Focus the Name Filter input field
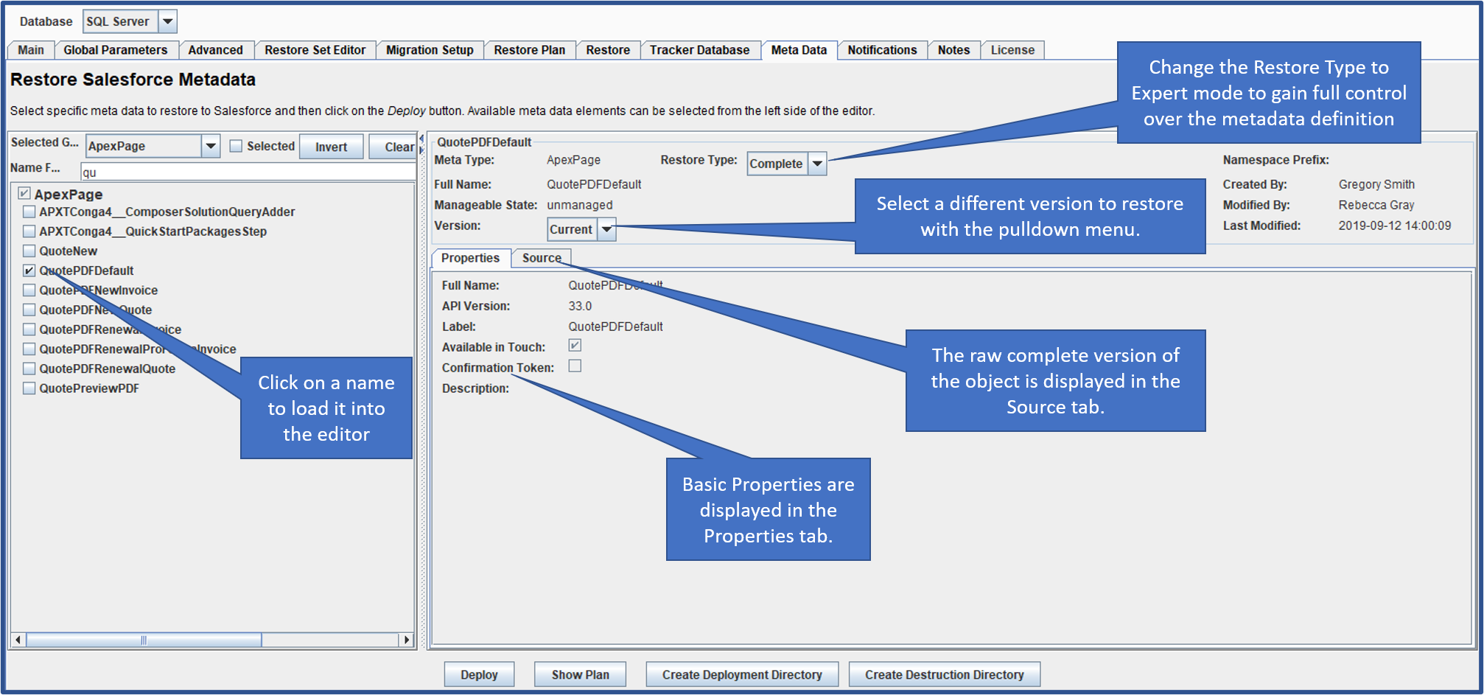This screenshot has height=695, width=1484. tap(248, 172)
